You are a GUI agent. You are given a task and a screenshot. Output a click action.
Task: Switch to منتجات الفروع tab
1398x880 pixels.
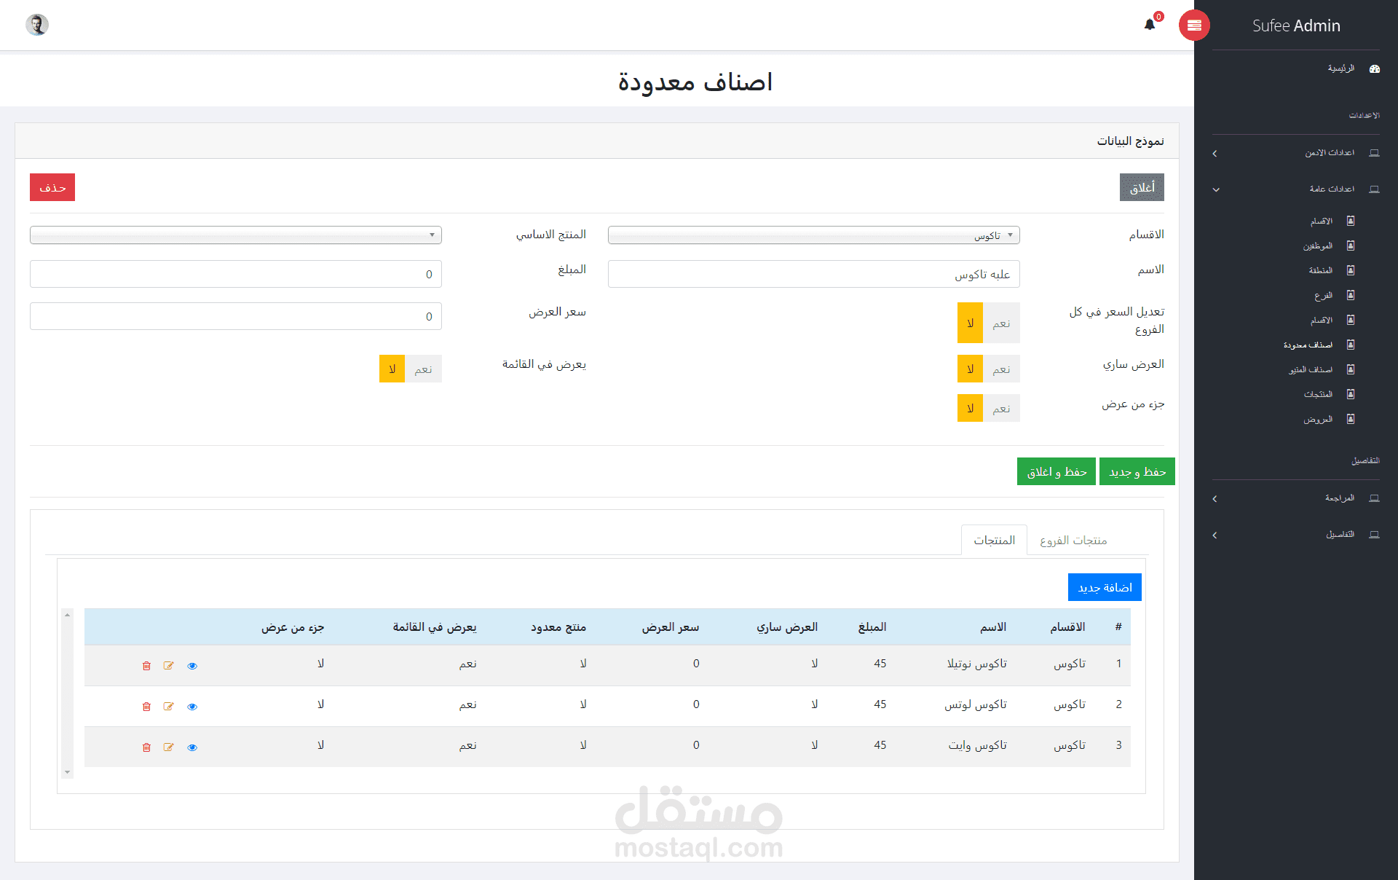[1073, 541]
